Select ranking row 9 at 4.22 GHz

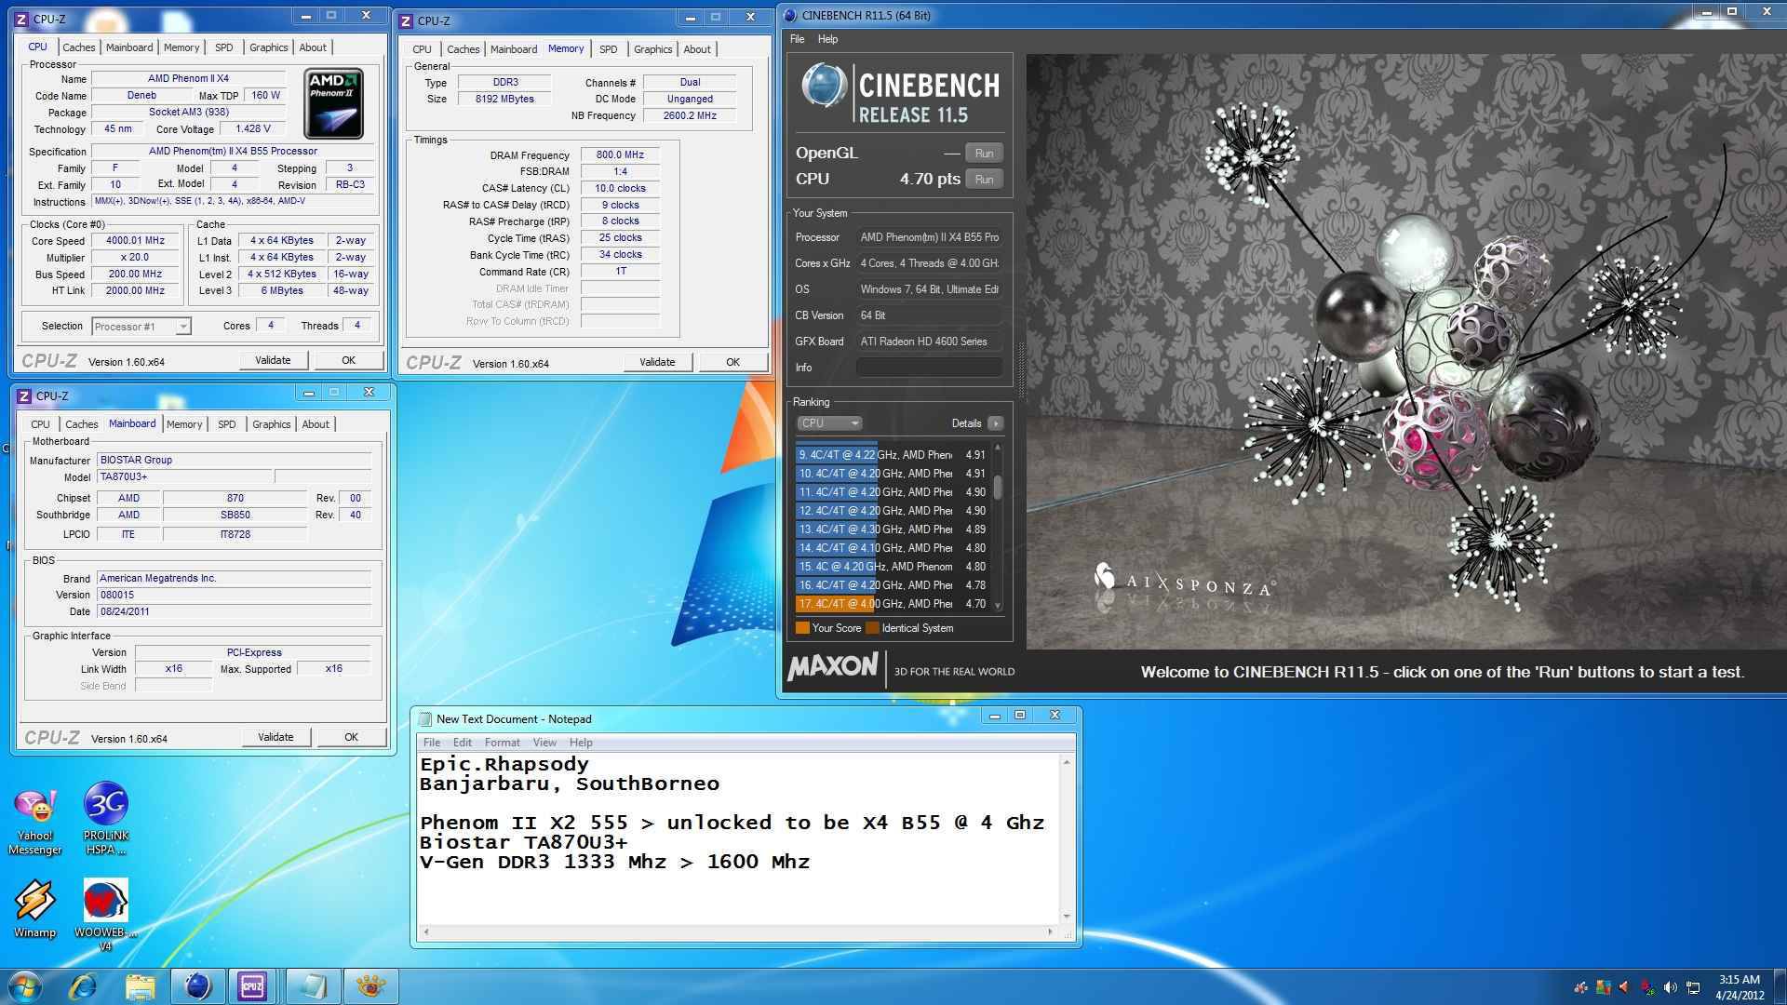click(x=893, y=455)
